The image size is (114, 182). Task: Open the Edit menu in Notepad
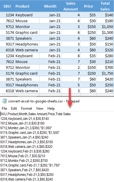(14, 108)
